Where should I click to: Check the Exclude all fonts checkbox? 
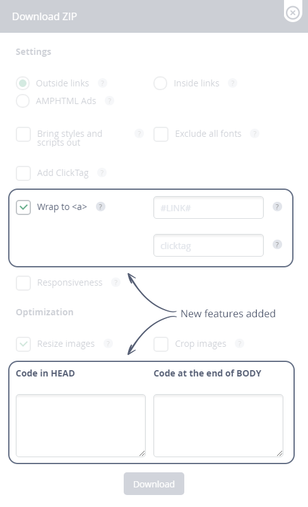161,134
